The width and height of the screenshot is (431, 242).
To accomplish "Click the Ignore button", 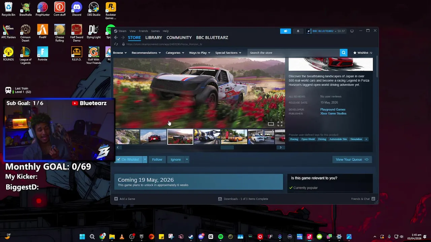I will (175, 160).
